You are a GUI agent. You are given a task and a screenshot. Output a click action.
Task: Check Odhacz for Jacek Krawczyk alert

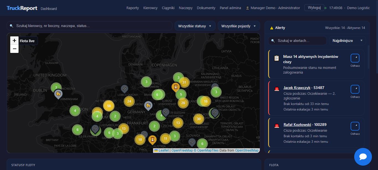(355, 89)
